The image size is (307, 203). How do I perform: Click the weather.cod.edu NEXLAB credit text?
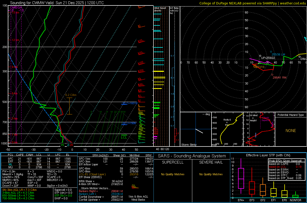[x=252, y=3]
